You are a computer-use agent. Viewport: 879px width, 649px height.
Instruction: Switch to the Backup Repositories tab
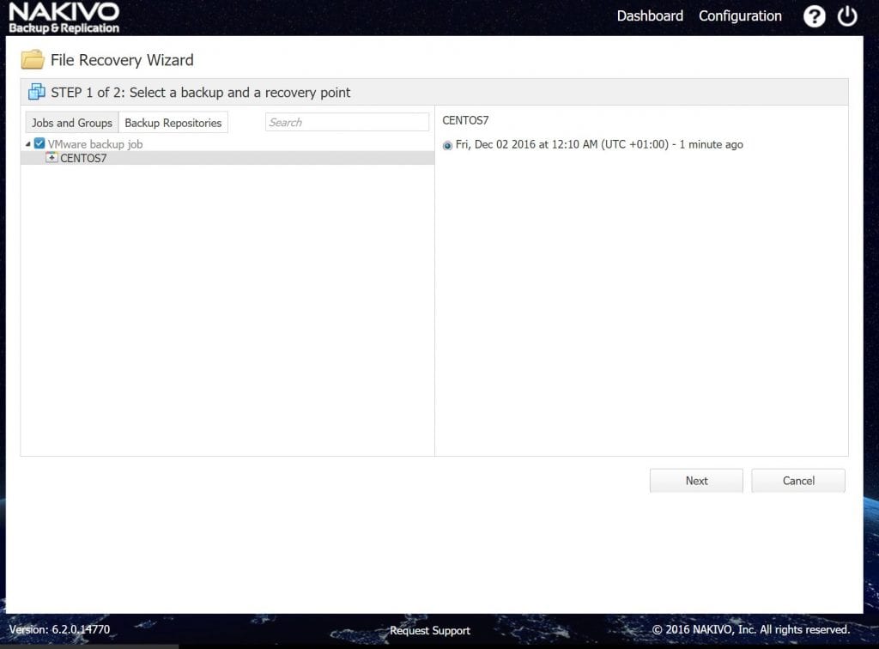click(173, 122)
